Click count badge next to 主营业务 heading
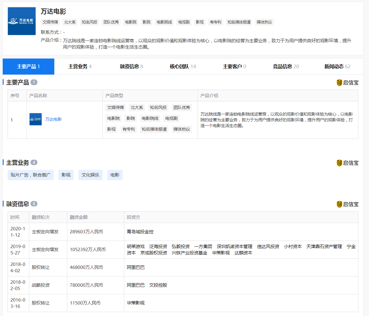Screen dimensions: 369x316 [34, 162]
